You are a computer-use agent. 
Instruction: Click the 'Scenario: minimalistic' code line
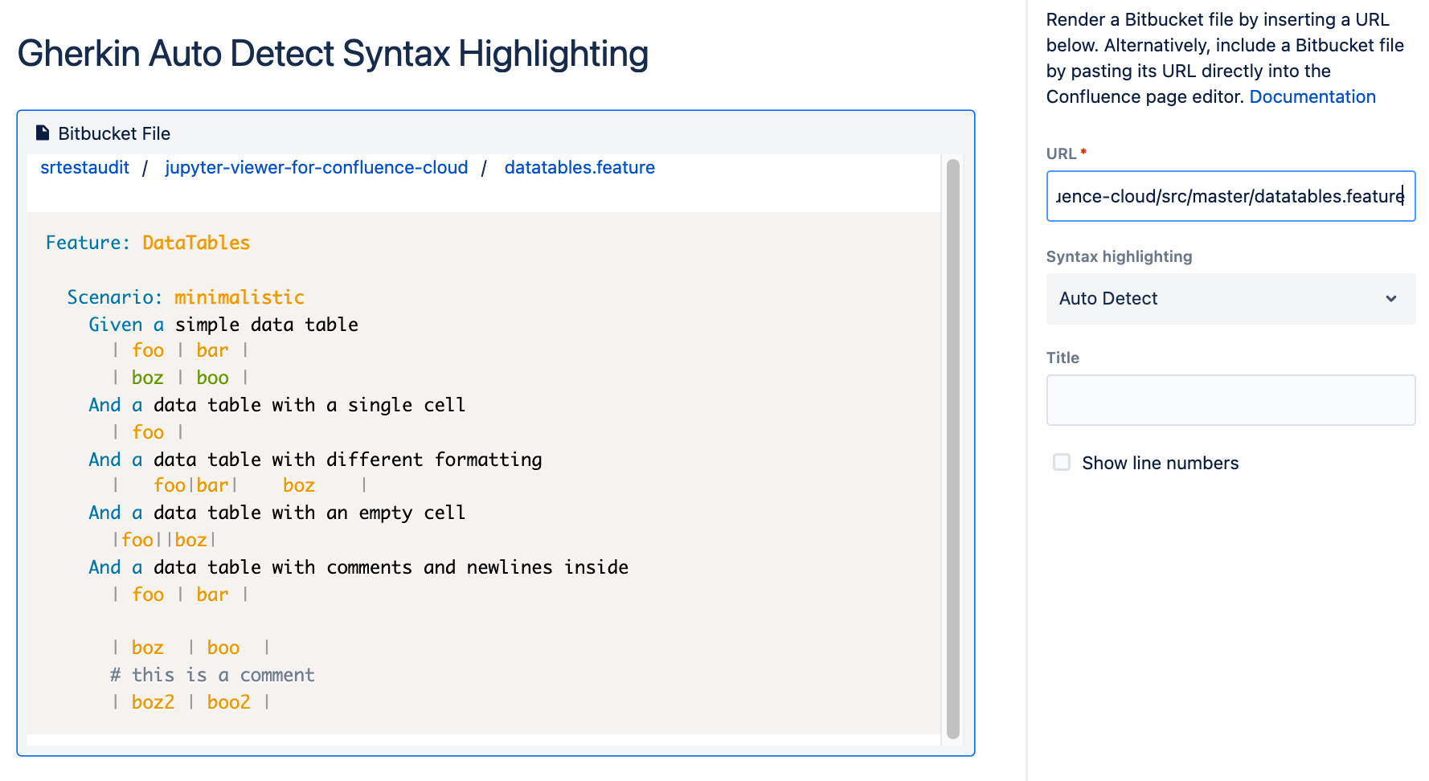click(186, 297)
